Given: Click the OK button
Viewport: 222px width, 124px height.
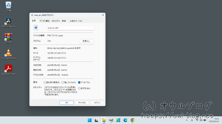Looking at the screenshot, I should pyautogui.click(x=66, y=102).
